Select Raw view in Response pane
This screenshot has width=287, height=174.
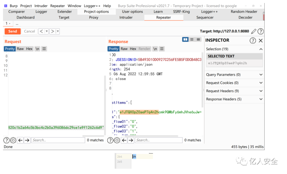coord(124,49)
